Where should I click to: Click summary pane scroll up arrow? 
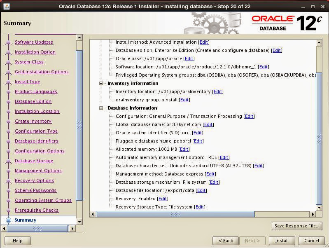tap(319, 42)
